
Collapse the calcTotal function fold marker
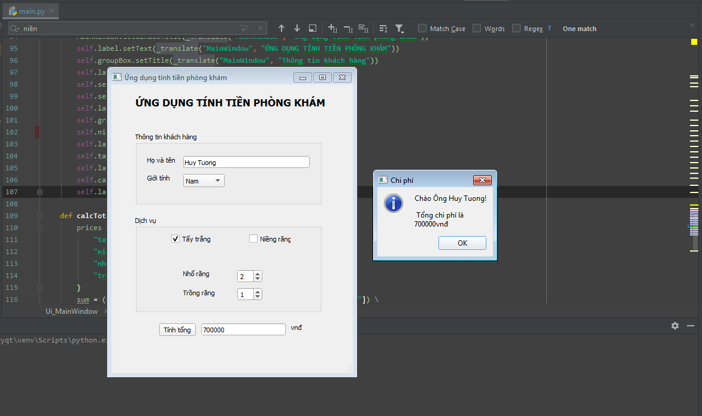point(40,216)
